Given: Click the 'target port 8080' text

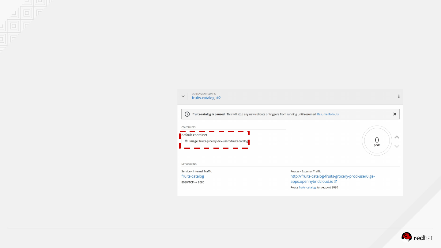Looking at the screenshot, I should (x=328, y=187).
